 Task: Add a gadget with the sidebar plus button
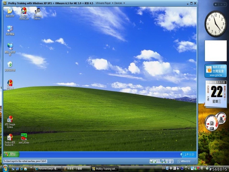215,5
